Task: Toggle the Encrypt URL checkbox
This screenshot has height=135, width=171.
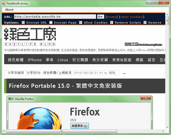Action: click(x=23, y=22)
